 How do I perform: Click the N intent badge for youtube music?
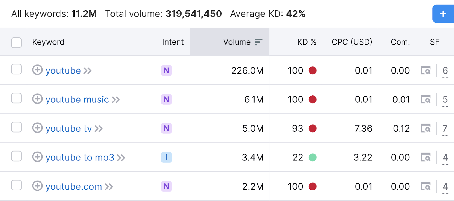pyautogui.click(x=167, y=99)
